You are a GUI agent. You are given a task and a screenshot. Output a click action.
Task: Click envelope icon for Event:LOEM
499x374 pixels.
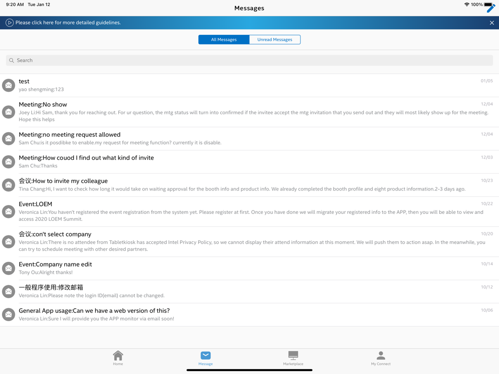(8, 211)
